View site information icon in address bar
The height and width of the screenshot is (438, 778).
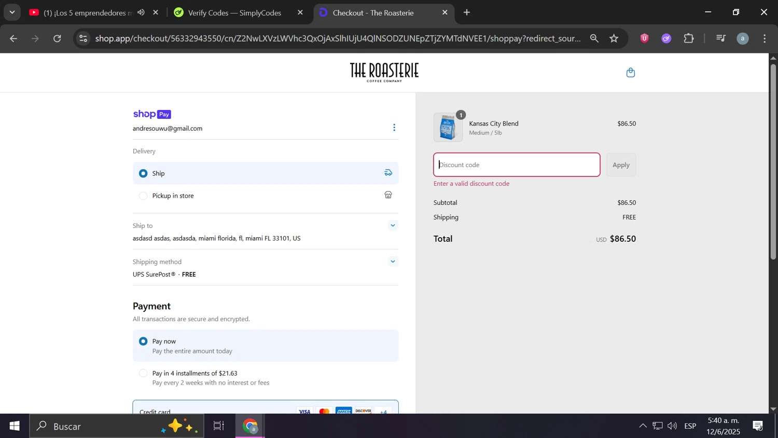click(84, 38)
